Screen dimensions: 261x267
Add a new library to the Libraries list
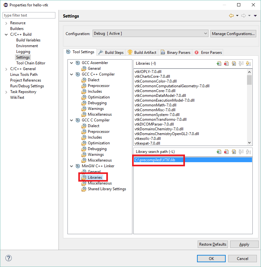coord(219,63)
